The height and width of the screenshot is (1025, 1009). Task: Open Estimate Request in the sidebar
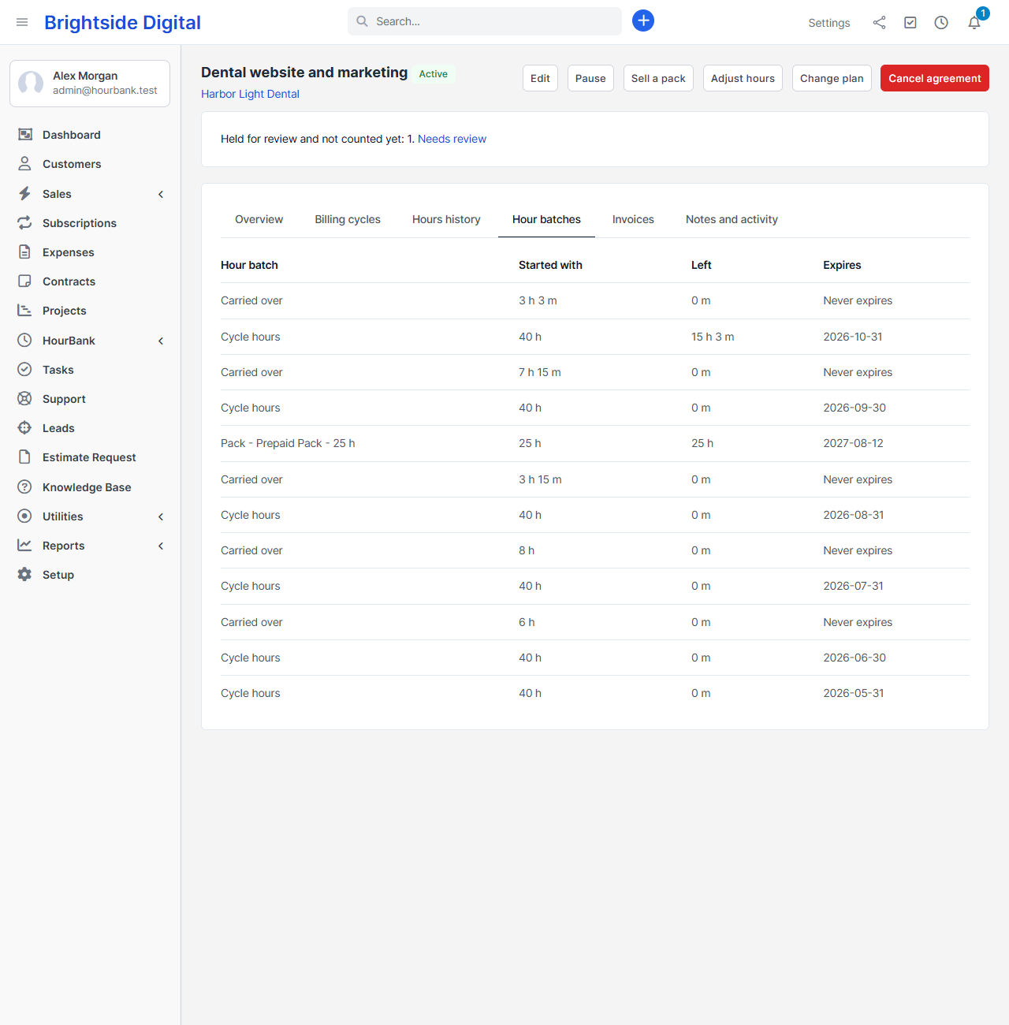[89, 457]
